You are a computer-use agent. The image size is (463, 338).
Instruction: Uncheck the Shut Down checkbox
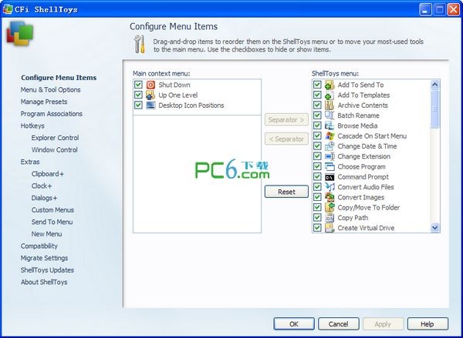tap(138, 85)
